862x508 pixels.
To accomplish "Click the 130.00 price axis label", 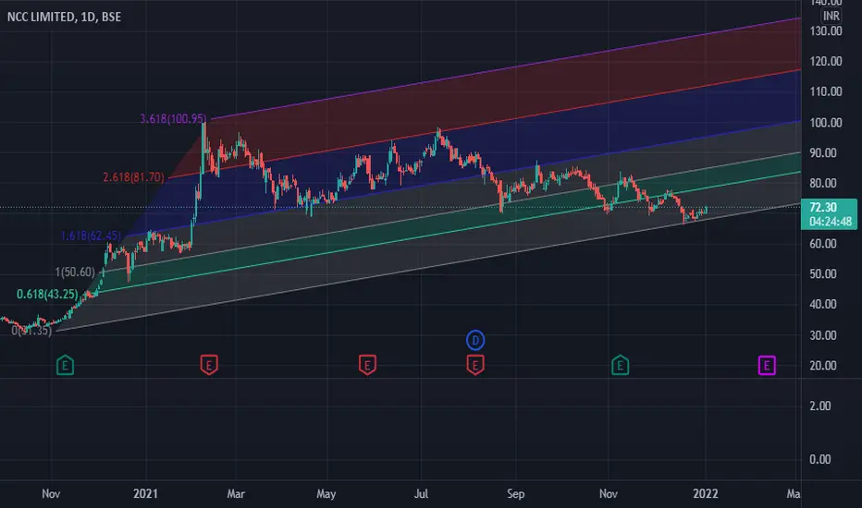I will point(826,31).
